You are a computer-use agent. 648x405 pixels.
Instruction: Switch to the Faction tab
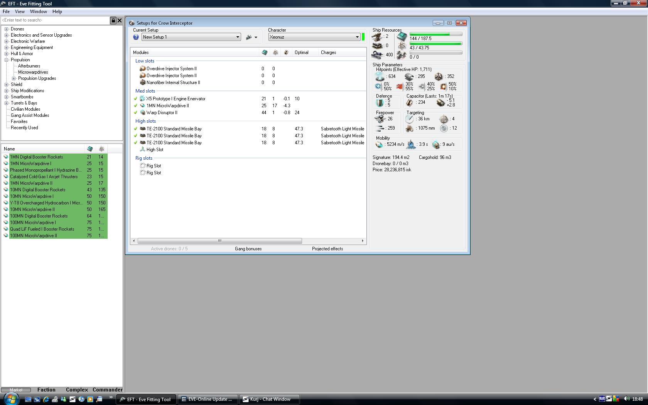pyautogui.click(x=46, y=390)
